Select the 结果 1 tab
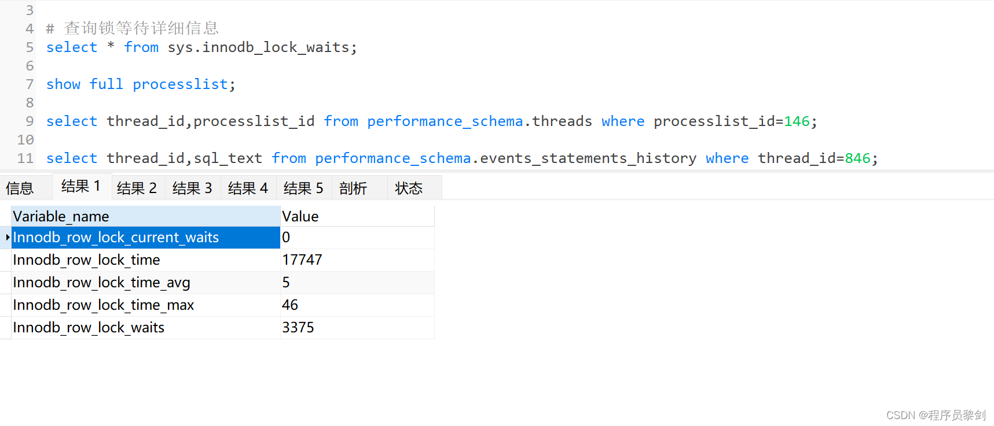994x426 pixels. (x=81, y=186)
